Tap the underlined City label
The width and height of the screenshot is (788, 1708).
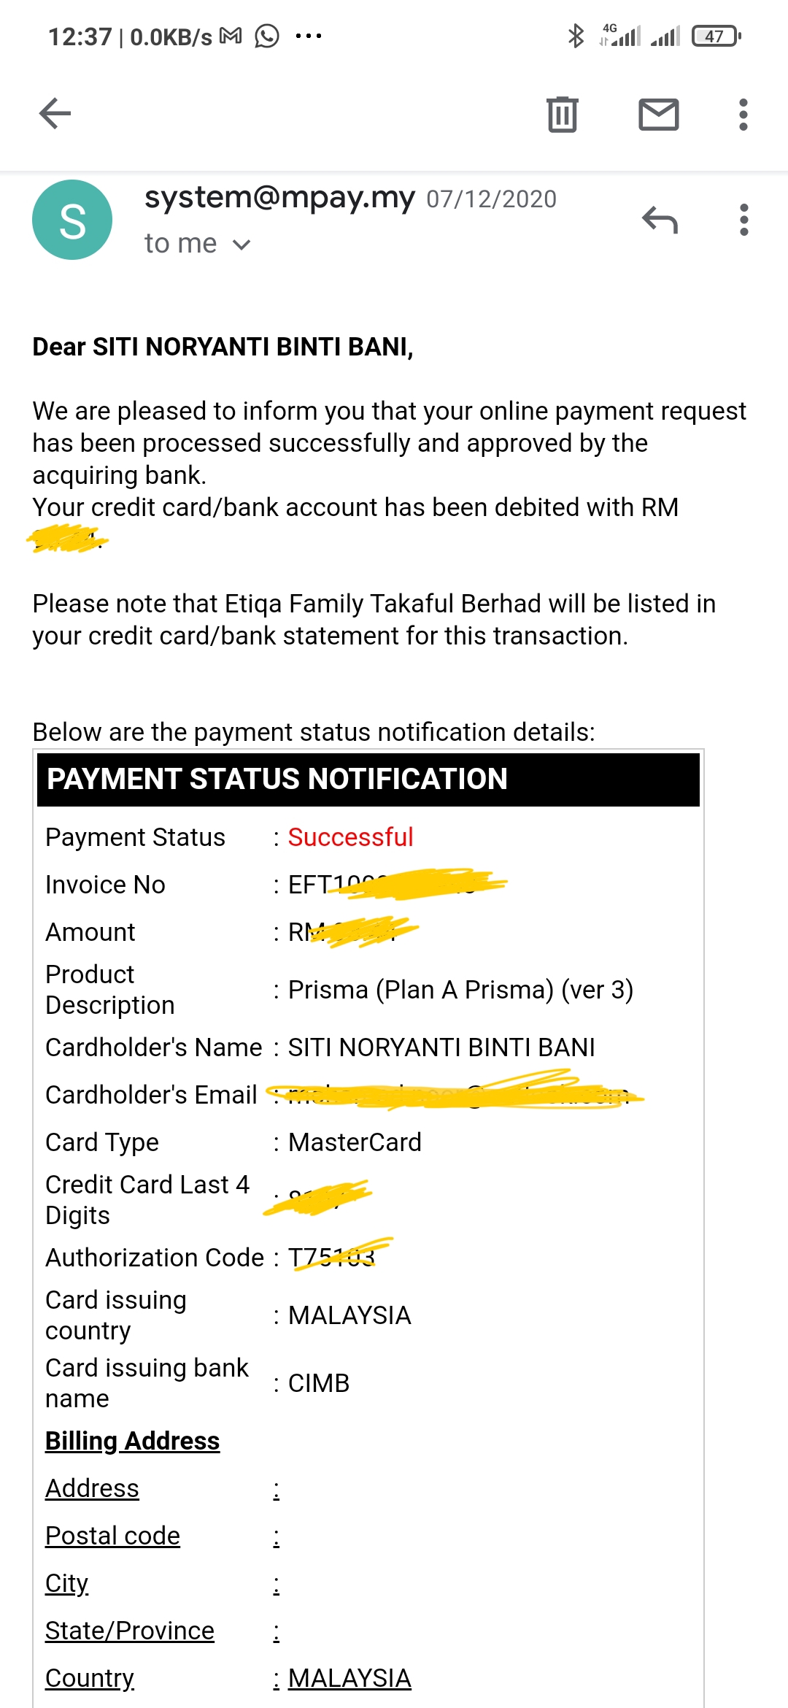coord(66,1583)
